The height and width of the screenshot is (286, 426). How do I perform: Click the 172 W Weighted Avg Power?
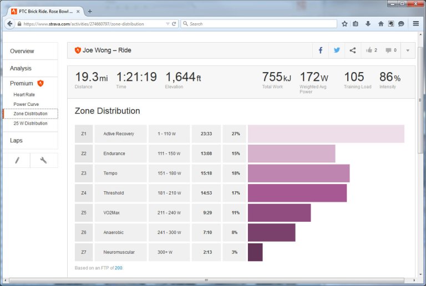point(314,82)
